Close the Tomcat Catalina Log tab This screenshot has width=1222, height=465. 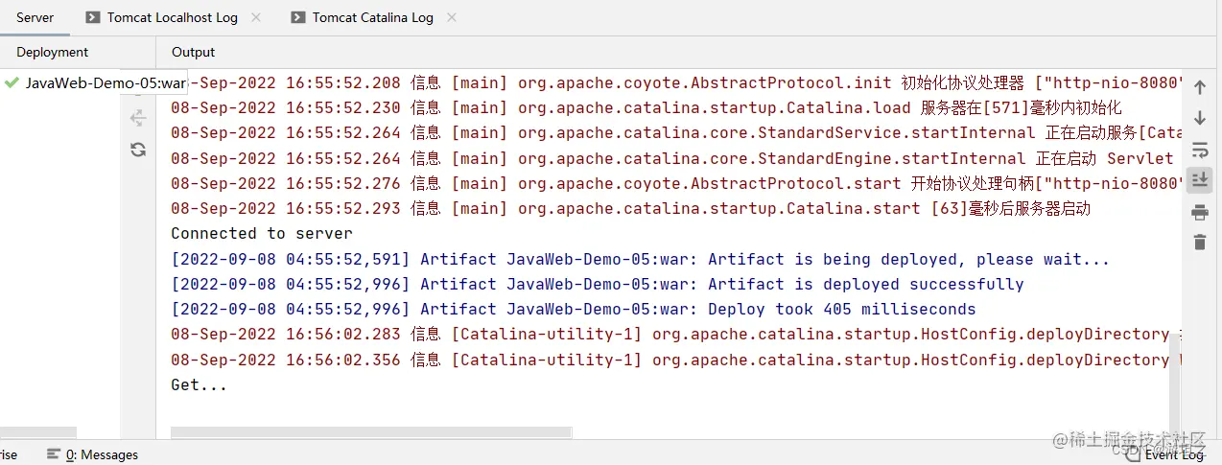click(x=452, y=17)
